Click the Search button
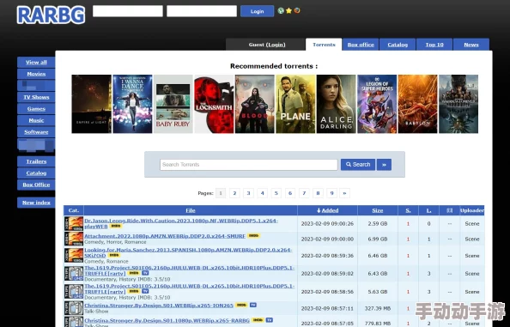This screenshot has width=510, height=327. (358, 165)
